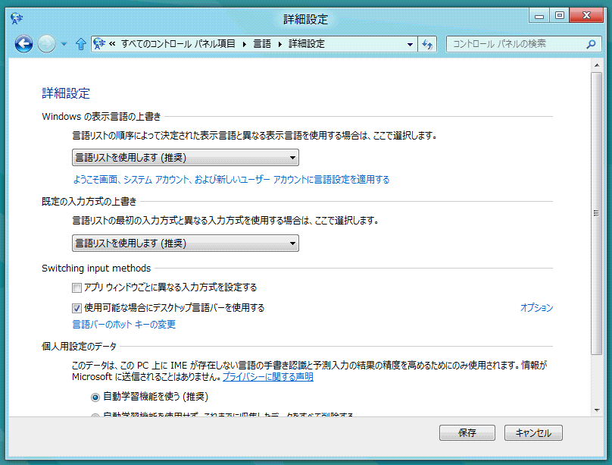Click the 言語 breadcrumb item
612x465 pixels.
[x=262, y=44]
